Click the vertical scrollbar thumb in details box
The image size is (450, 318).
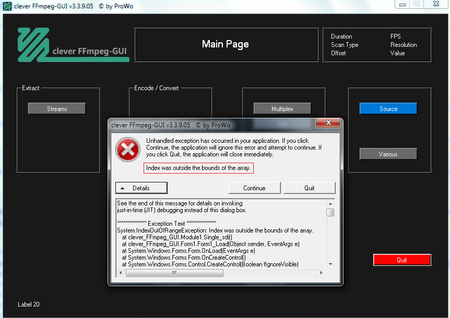[x=330, y=212]
